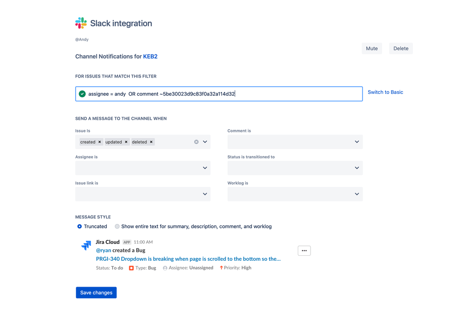The height and width of the screenshot is (317, 453).
Task: Clear all Issue Is selections
Action: pyautogui.click(x=197, y=142)
